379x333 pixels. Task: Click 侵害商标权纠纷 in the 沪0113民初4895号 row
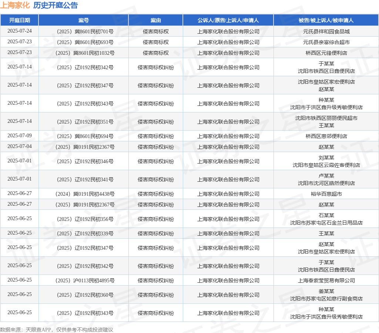156,280
